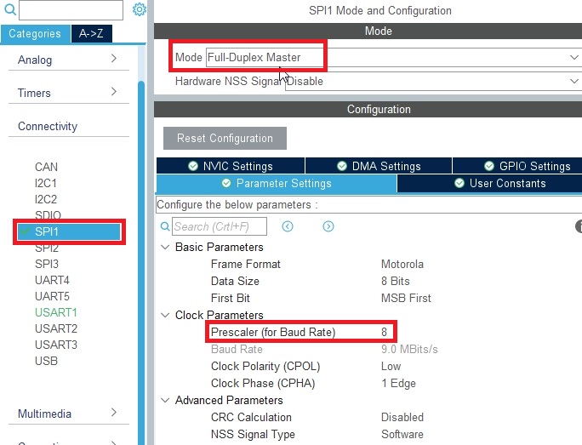Image resolution: width=582 pixels, height=445 pixels.
Task: Open User Constants tab
Action: (489, 183)
